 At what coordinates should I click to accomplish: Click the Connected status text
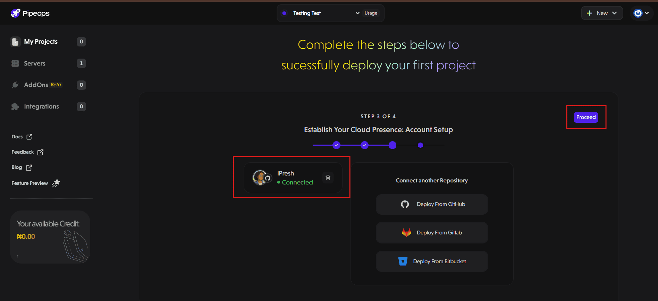tap(297, 182)
